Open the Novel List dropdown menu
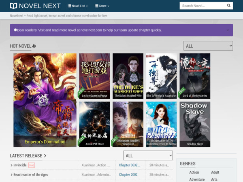Screen dimensions: 243x182 coord(78,6)
